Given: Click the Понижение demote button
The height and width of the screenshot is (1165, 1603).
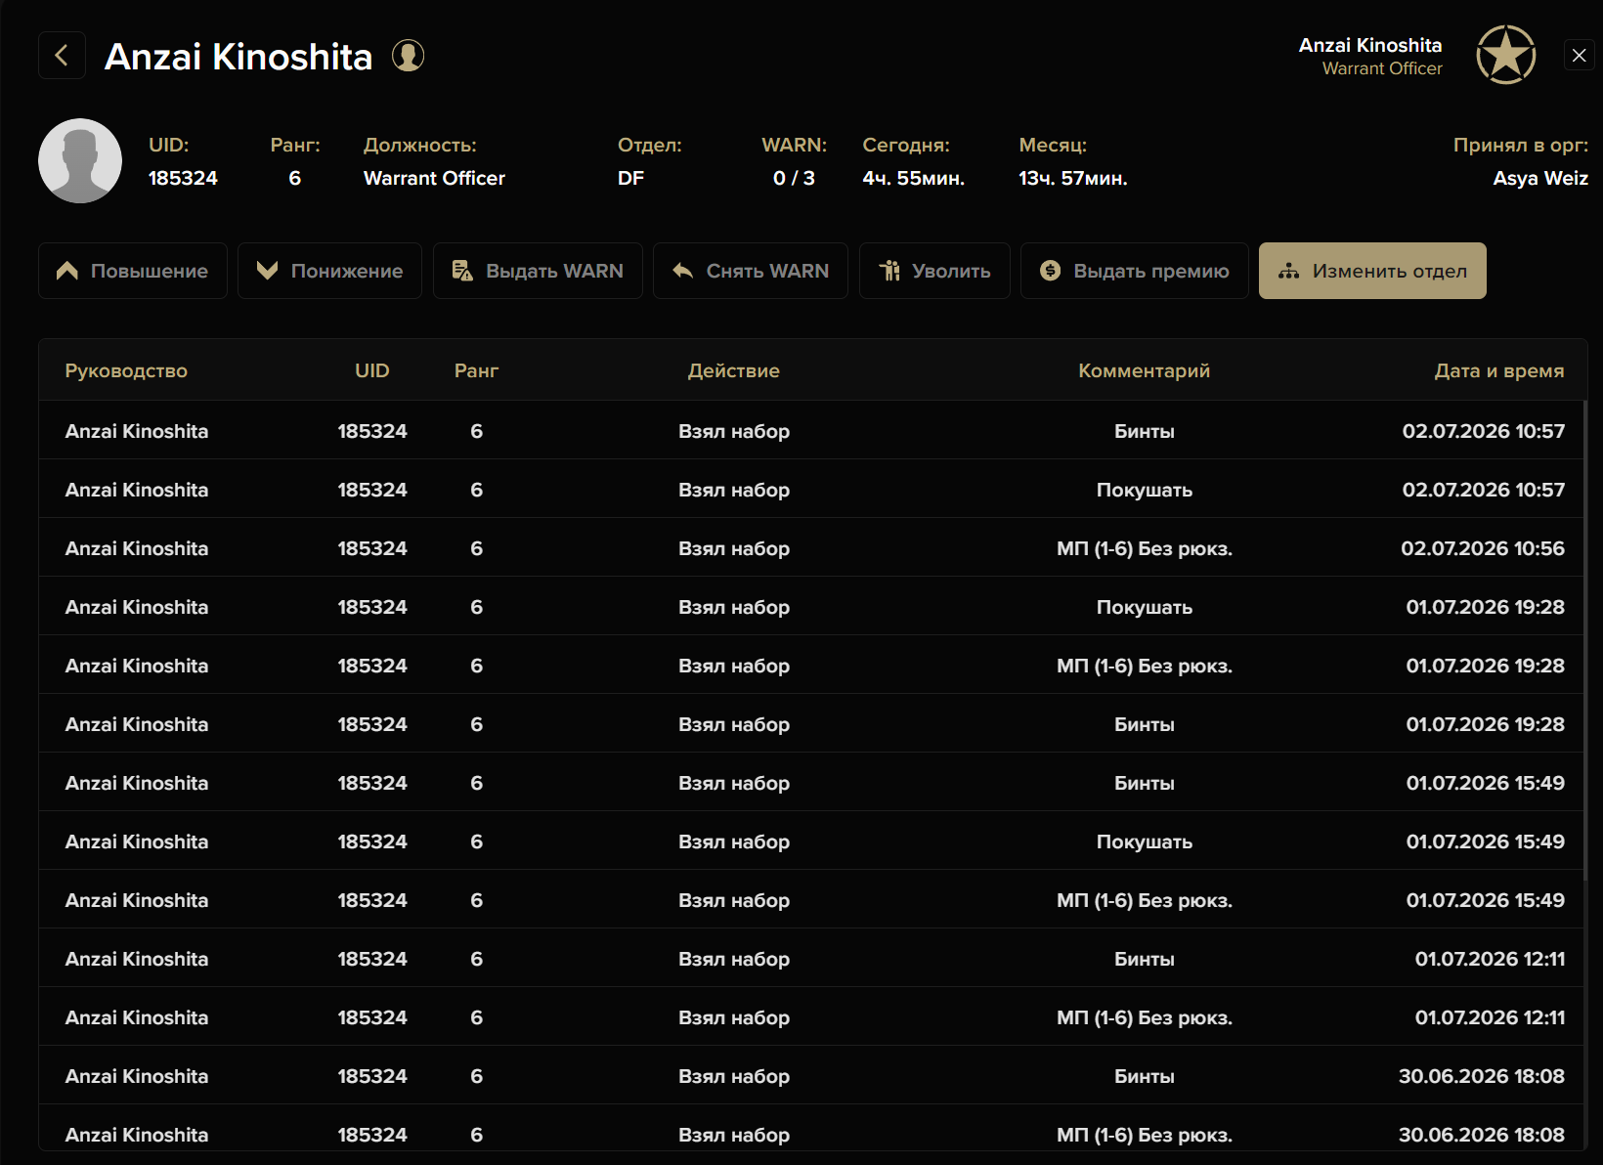Looking at the screenshot, I should point(329,271).
